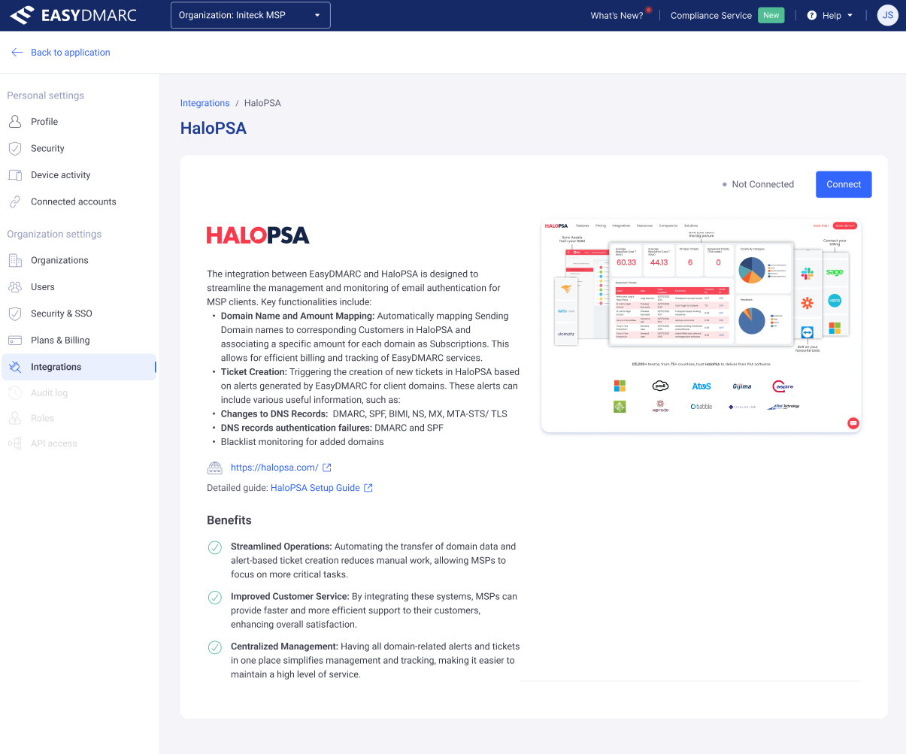Click the Connect button for HaloPSA
Image resolution: width=906 pixels, height=754 pixels.
point(843,184)
